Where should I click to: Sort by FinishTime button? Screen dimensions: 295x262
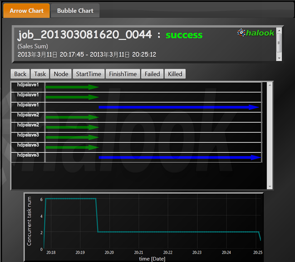[x=123, y=74]
